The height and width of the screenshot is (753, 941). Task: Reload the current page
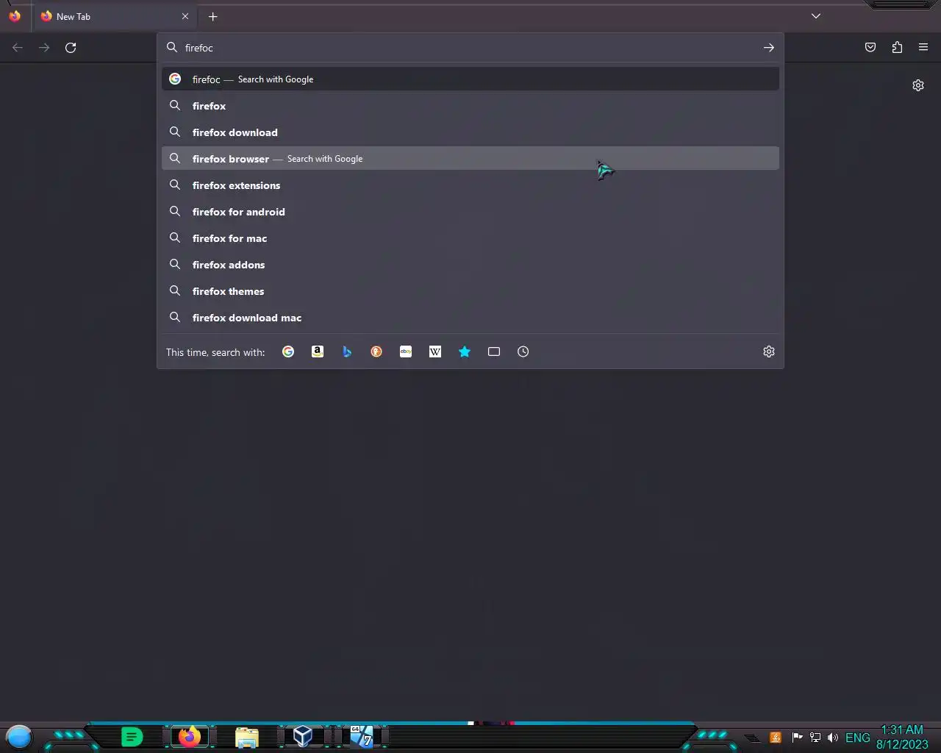71,48
